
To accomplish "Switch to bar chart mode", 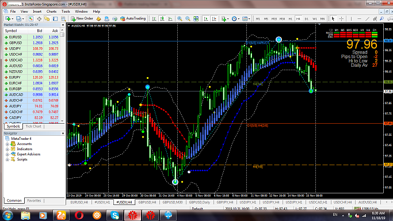I will (154, 19).
